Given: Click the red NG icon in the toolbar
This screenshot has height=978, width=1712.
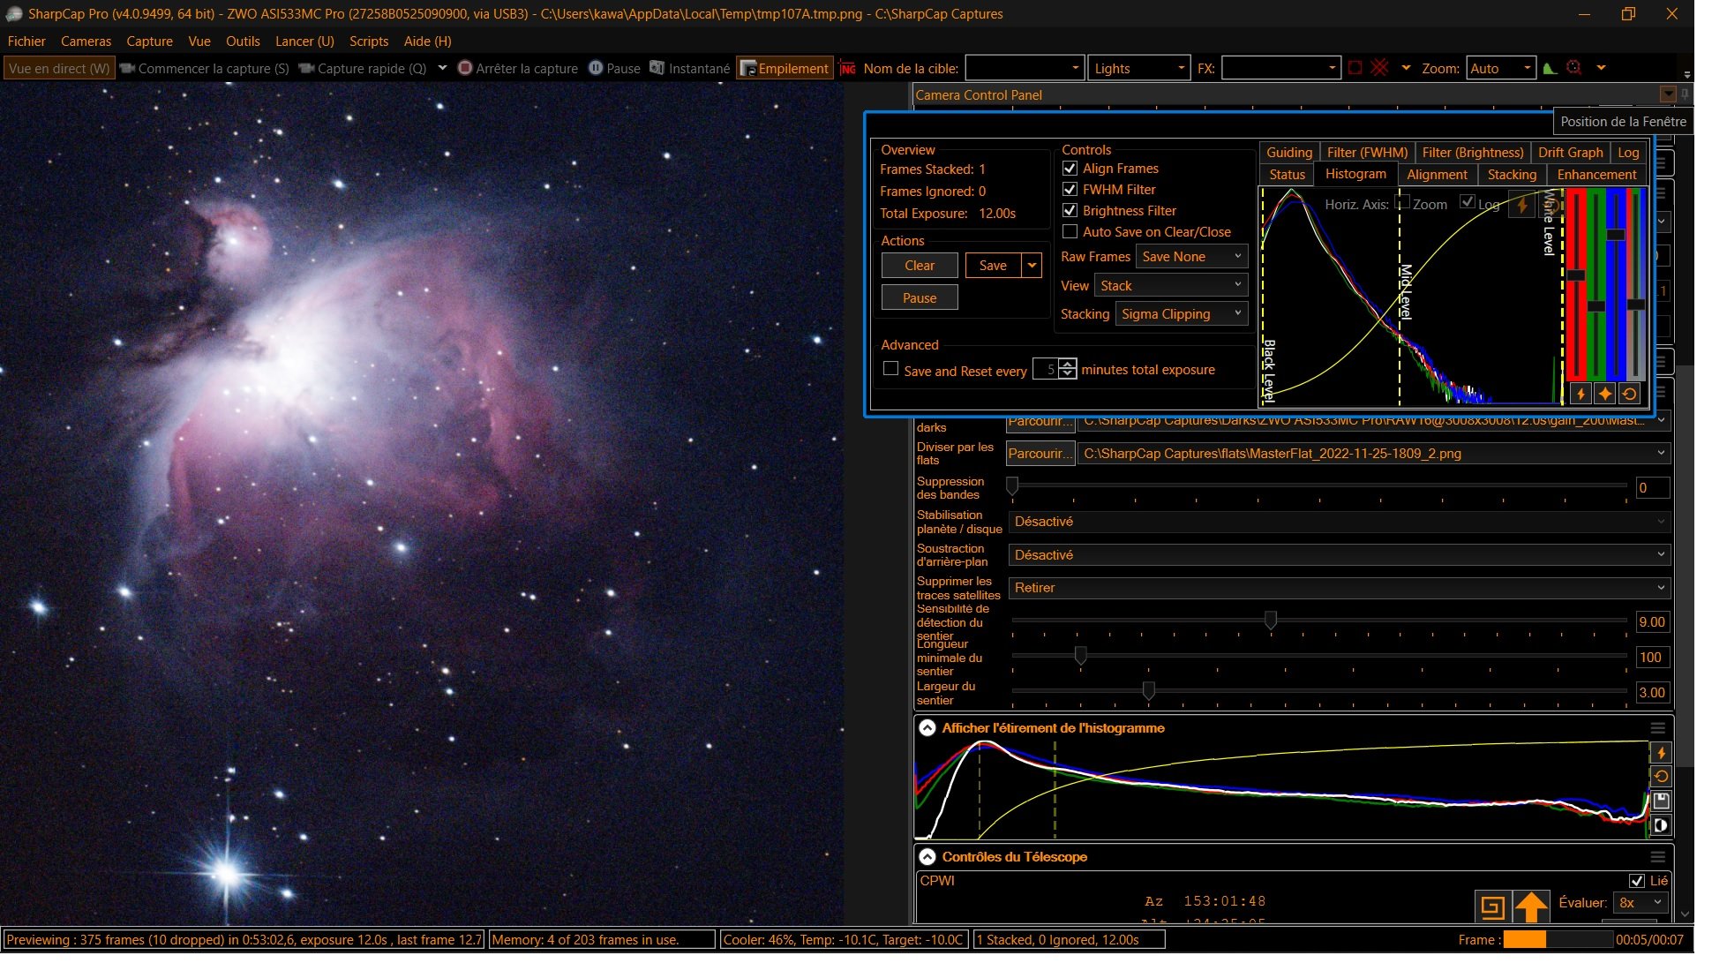Looking at the screenshot, I should point(848,69).
